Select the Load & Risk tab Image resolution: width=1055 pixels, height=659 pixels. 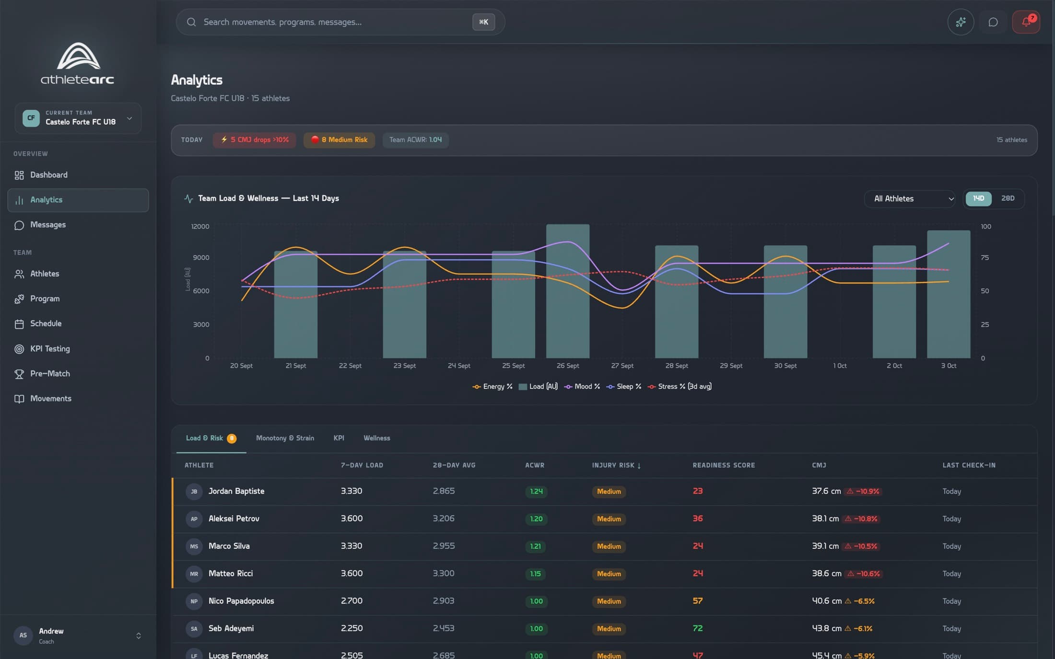pyautogui.click(x=211, y=438)
